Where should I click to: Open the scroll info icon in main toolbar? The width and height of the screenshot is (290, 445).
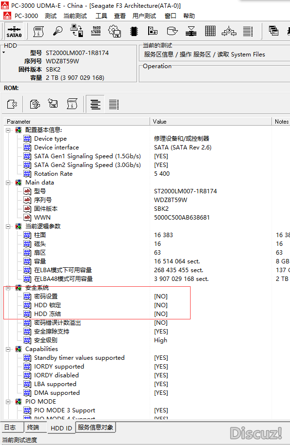tap(39, 31)
